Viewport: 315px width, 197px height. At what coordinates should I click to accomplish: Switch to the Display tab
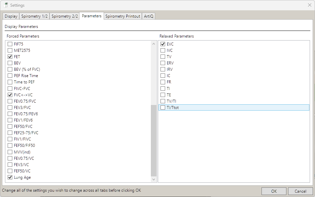11,16
